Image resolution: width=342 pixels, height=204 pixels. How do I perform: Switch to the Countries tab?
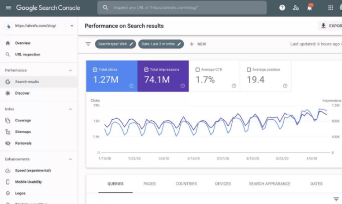tap(186, 184)
